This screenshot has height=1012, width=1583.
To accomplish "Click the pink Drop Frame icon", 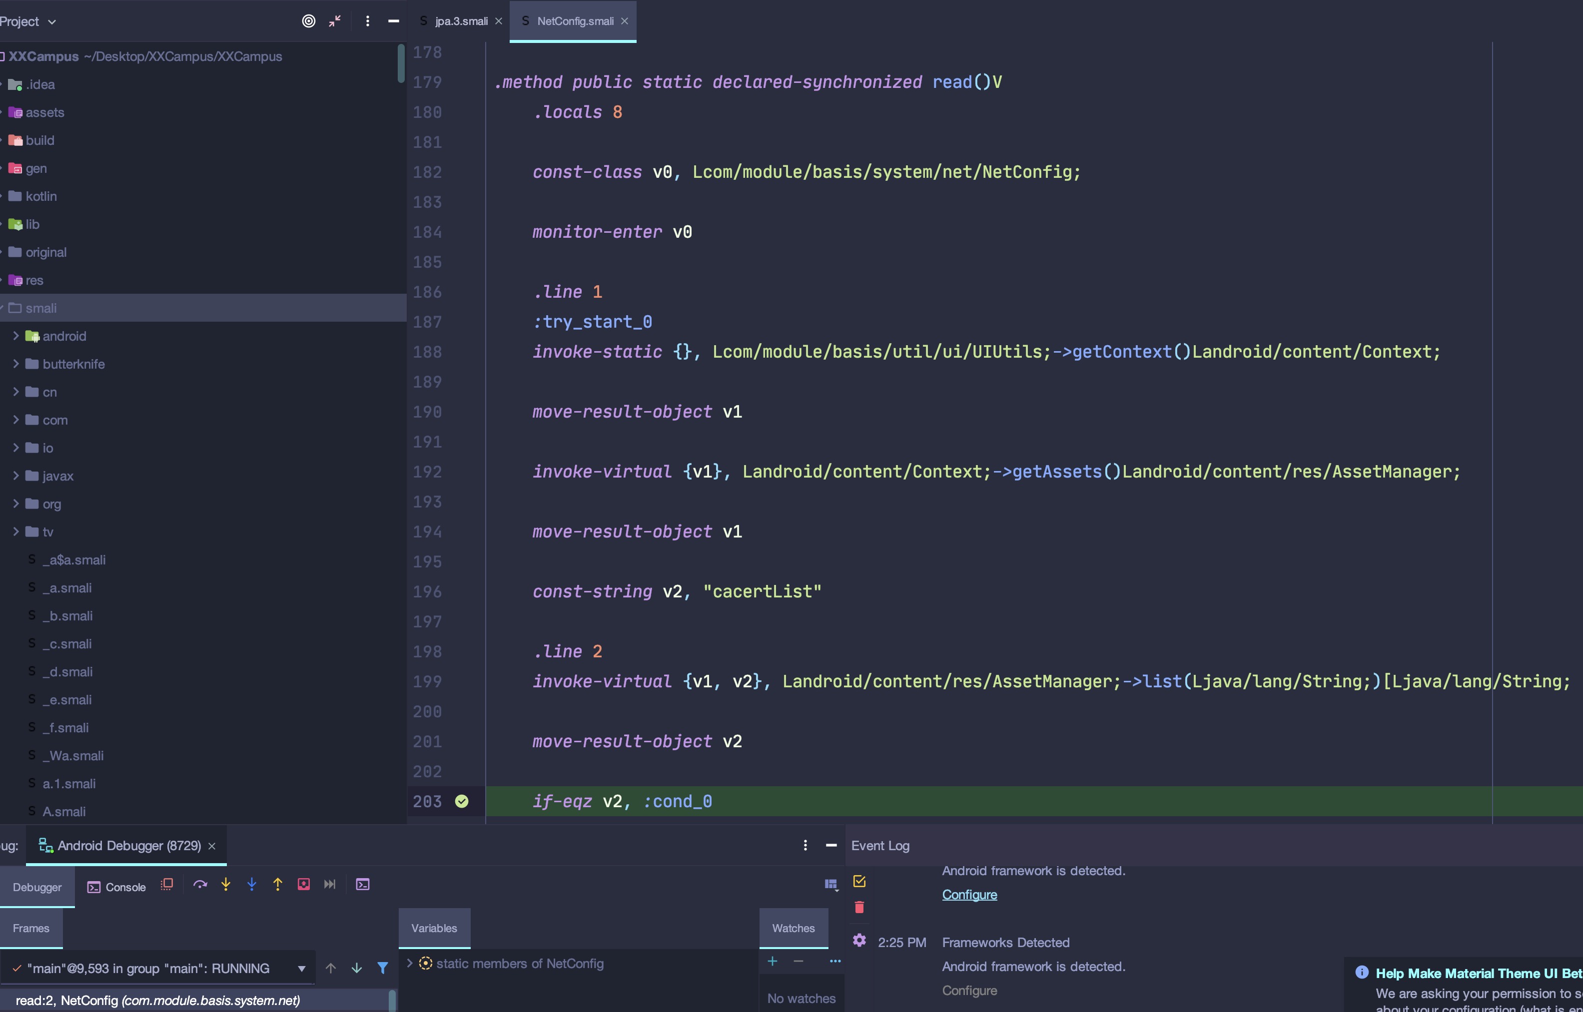I will point(304,885).
